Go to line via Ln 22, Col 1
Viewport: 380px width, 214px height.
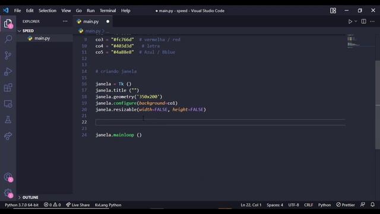(x=251, y=204)
